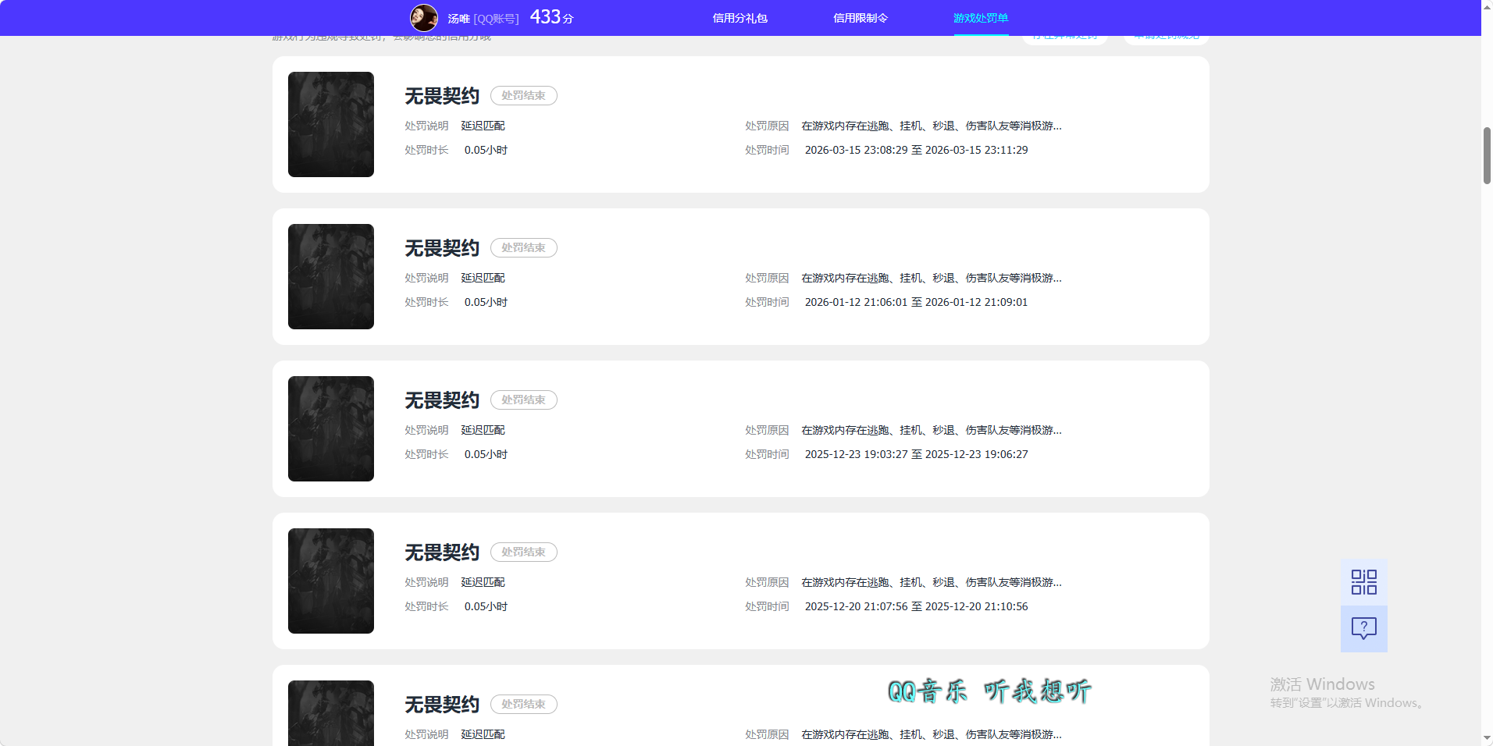This screenshot has height=746, width=1493.
Task: Open the QR code share panel
Action: point(1363,581)
